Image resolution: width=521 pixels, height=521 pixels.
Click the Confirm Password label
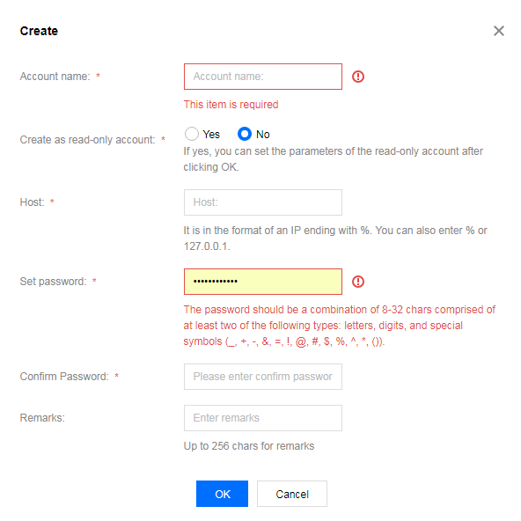(64, 377)
